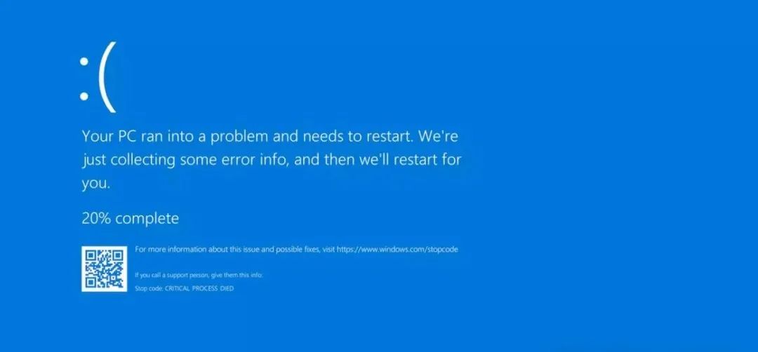This screenshot has height=352, width=758.
Task: Click the words 'CRITICAL PROCESS DIED'
Action: [199, 289]
